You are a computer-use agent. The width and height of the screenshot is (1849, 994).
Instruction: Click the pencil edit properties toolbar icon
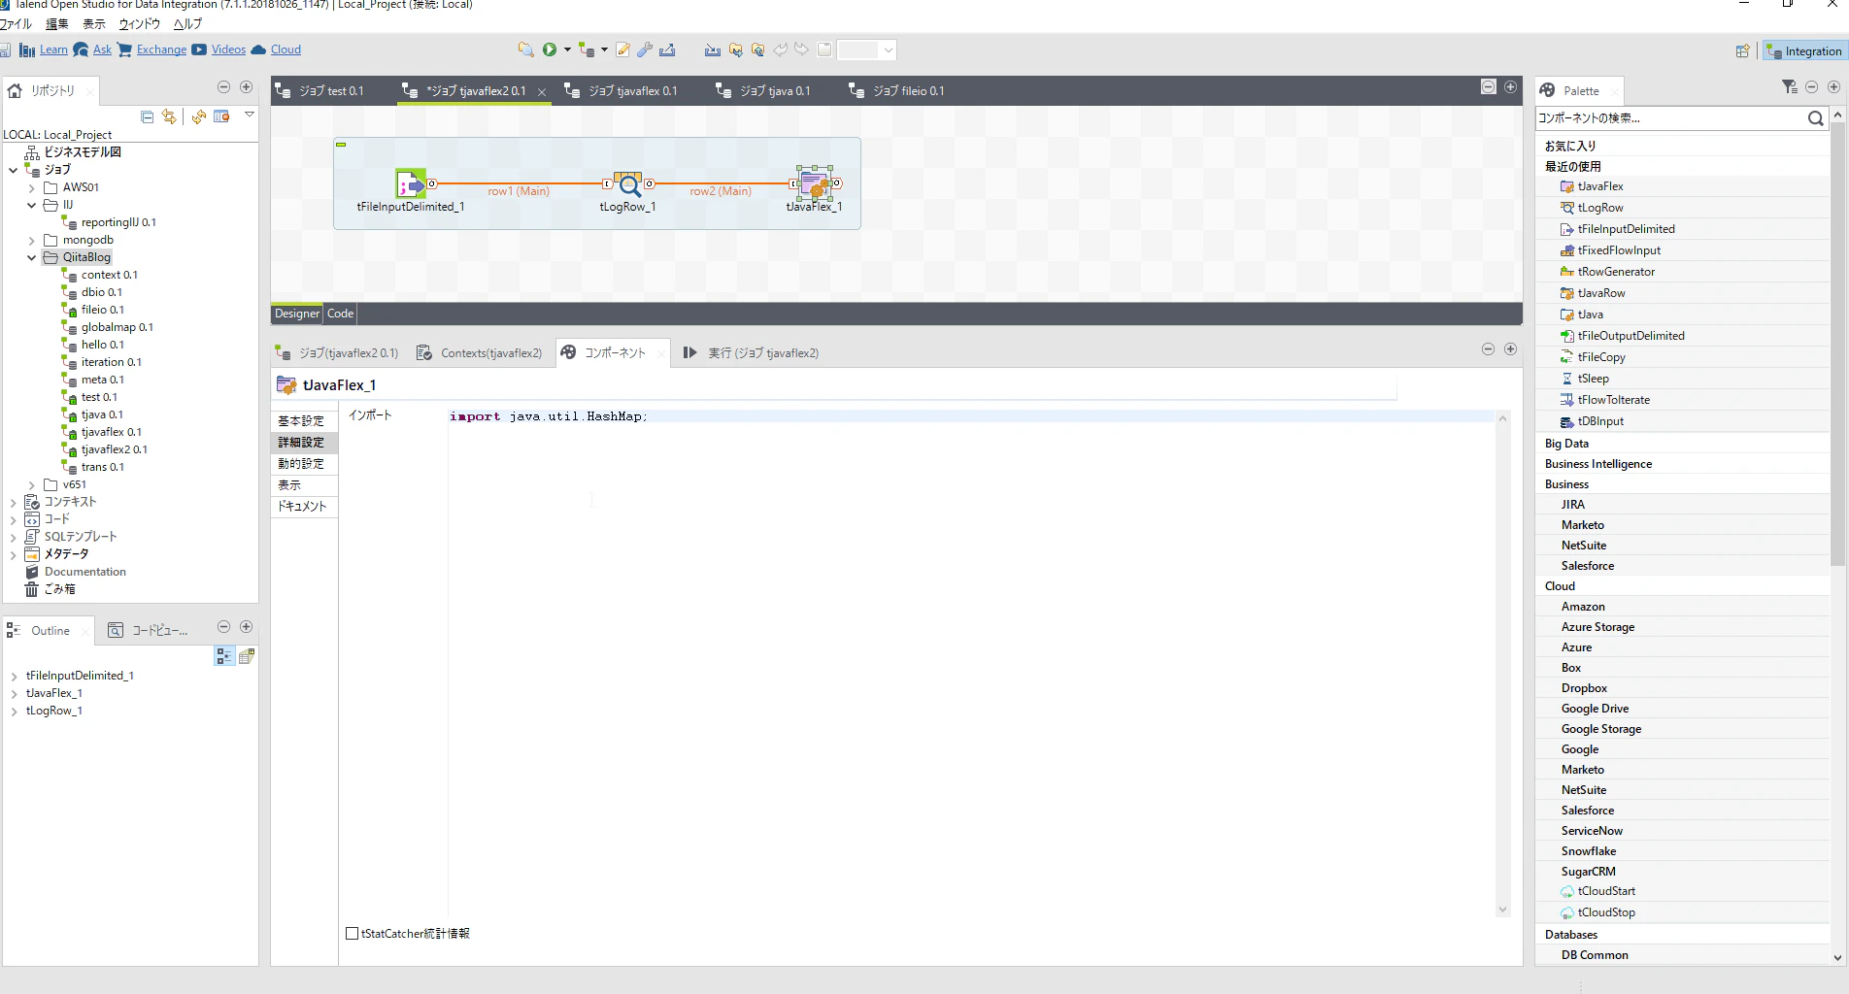[x=622, y=50]
